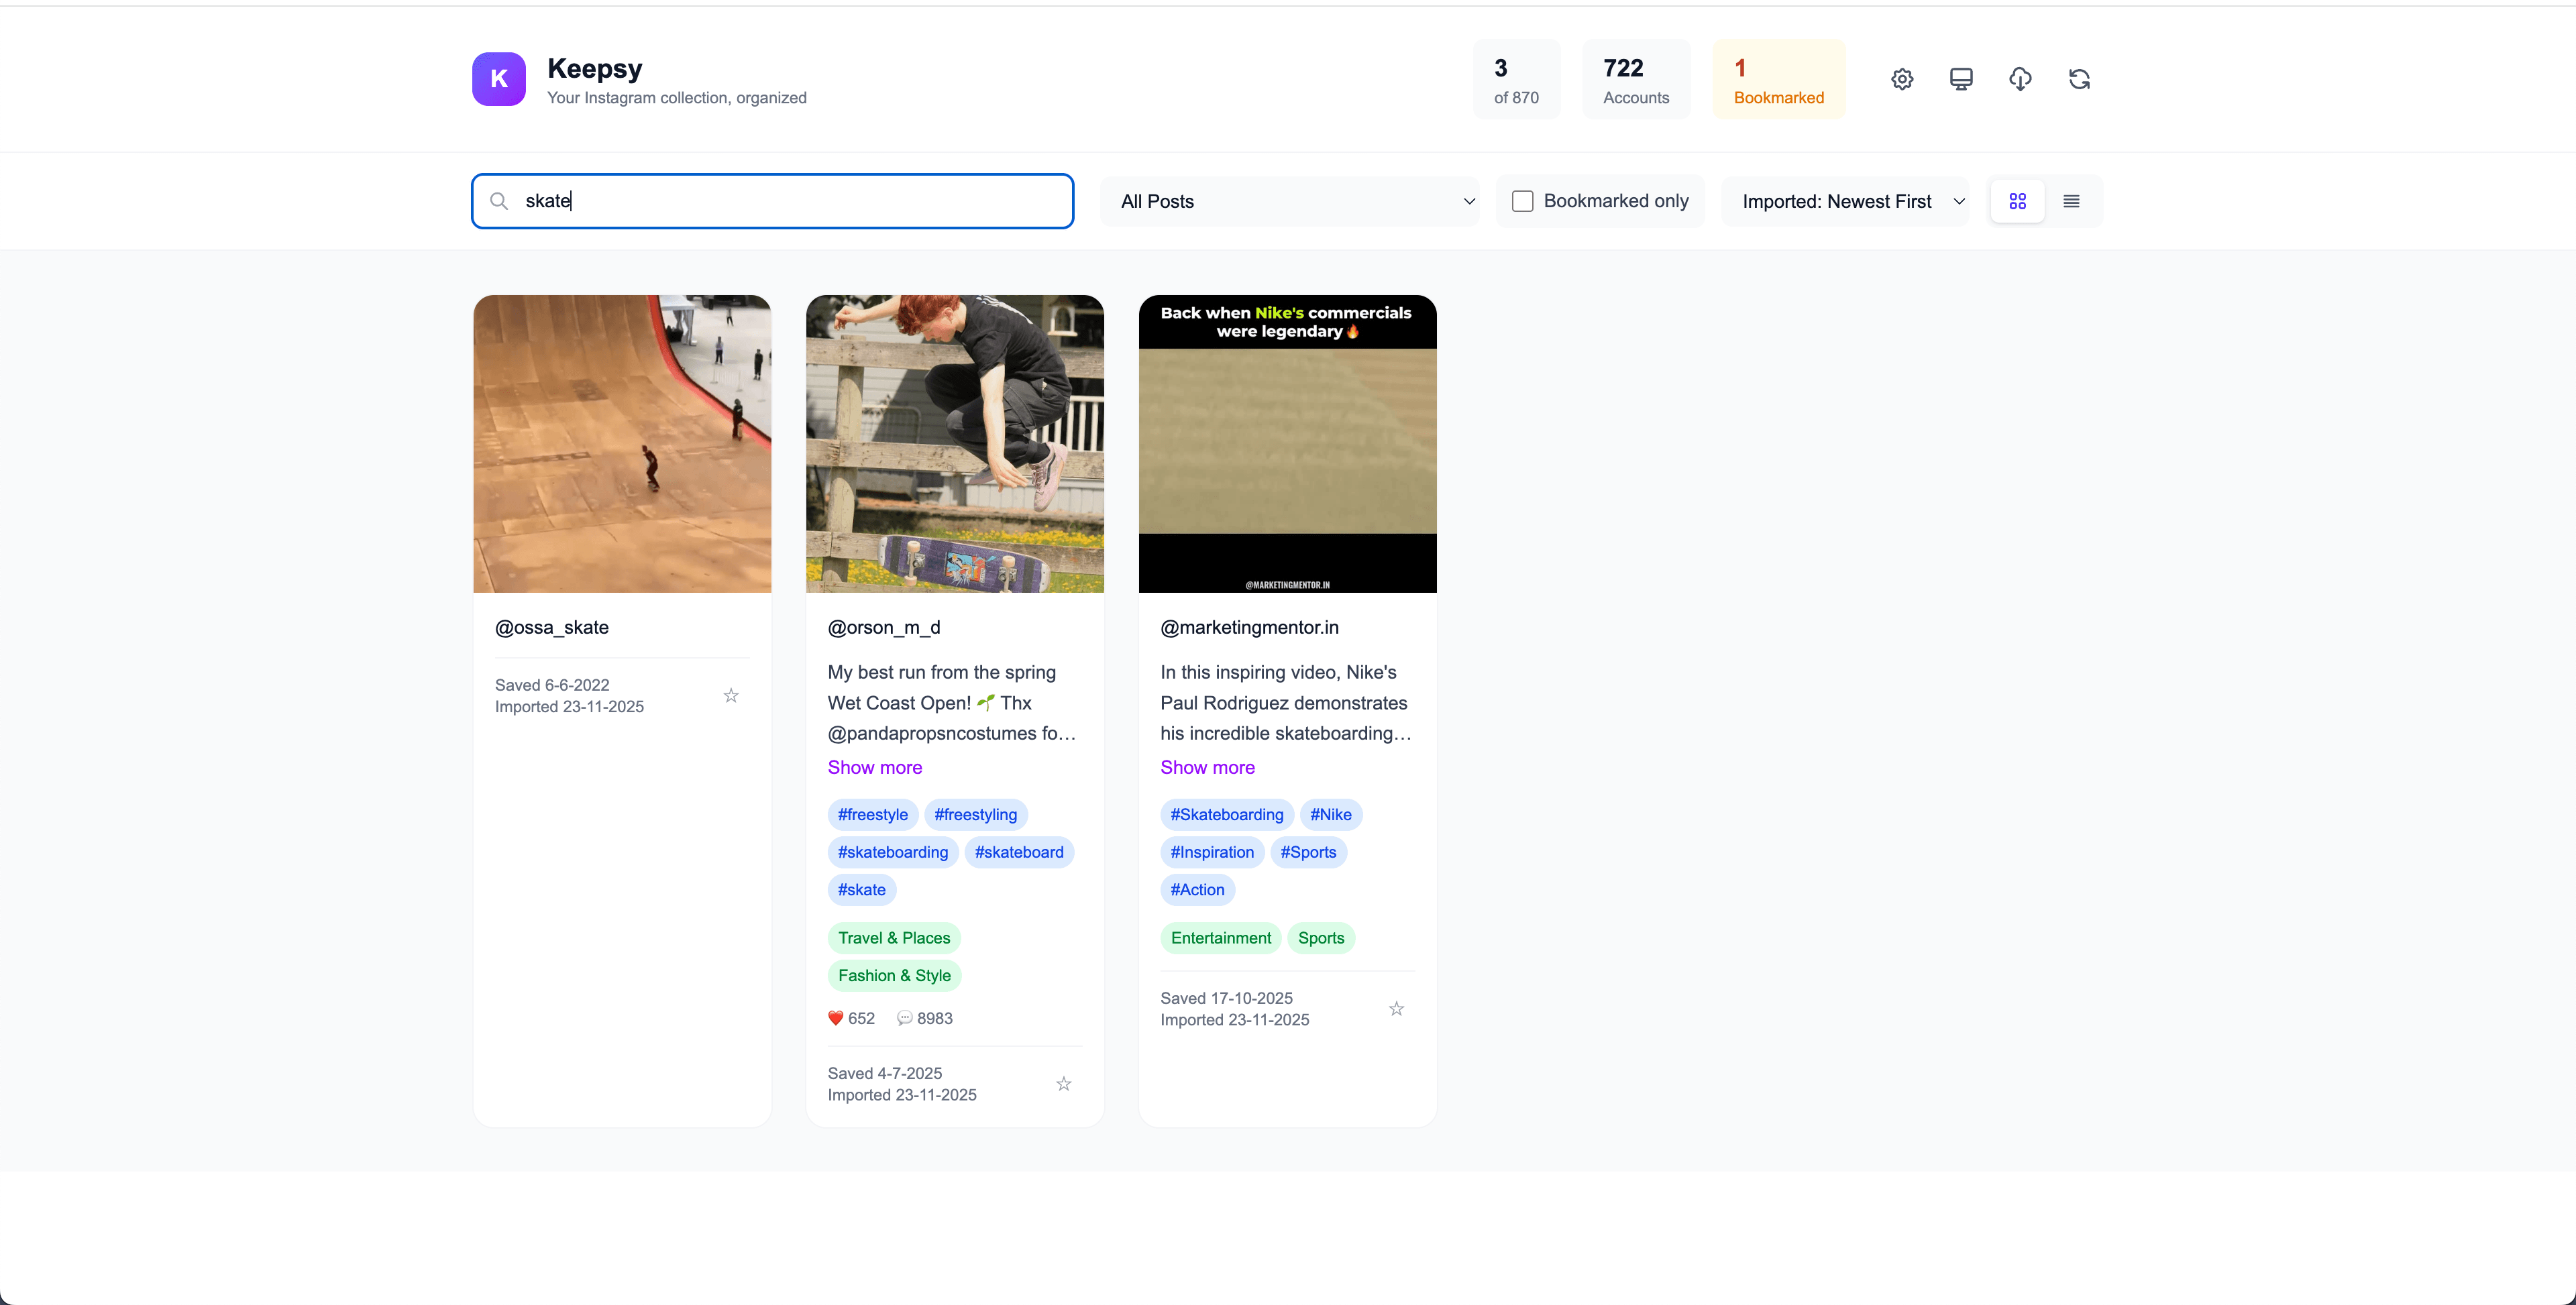The width and height of the screenshot is (2576, 1305).
Task: Click the refresh sync icon
Action: click(x=2079, y=79)
